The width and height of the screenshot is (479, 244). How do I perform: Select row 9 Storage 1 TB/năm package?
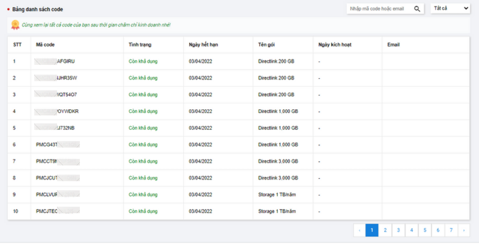click(277, 195)
